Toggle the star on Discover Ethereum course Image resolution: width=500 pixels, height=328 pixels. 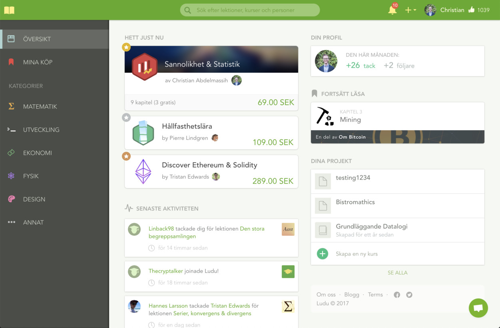click(126, 156)
